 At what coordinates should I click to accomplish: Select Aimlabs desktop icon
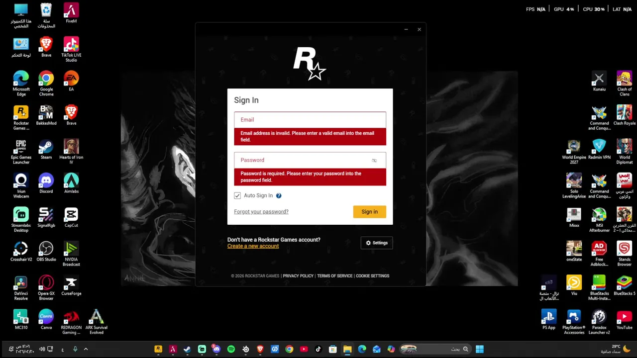tap(71, 183)
